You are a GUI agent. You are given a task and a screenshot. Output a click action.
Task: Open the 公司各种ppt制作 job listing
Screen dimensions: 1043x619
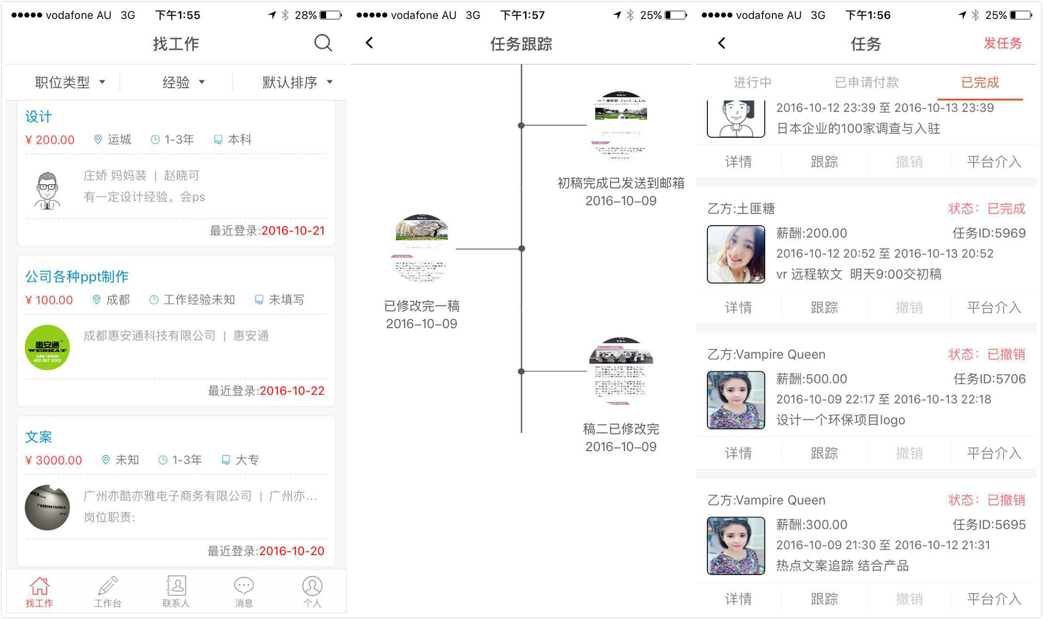(77, 276)
